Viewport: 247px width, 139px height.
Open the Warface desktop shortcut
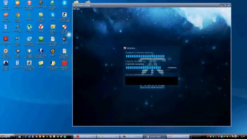pyautogui.click(x=64, y=40)
